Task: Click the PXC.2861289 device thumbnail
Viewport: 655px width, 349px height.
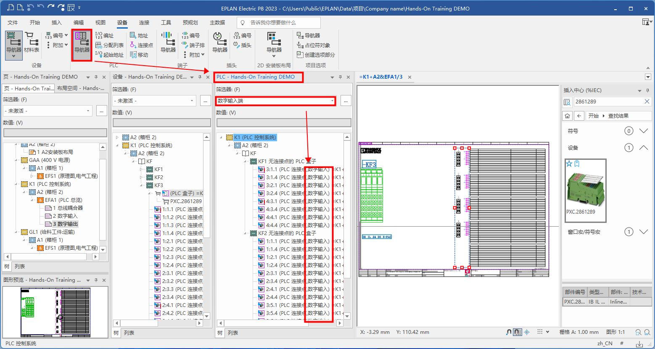Action: [x=585, y=190]
